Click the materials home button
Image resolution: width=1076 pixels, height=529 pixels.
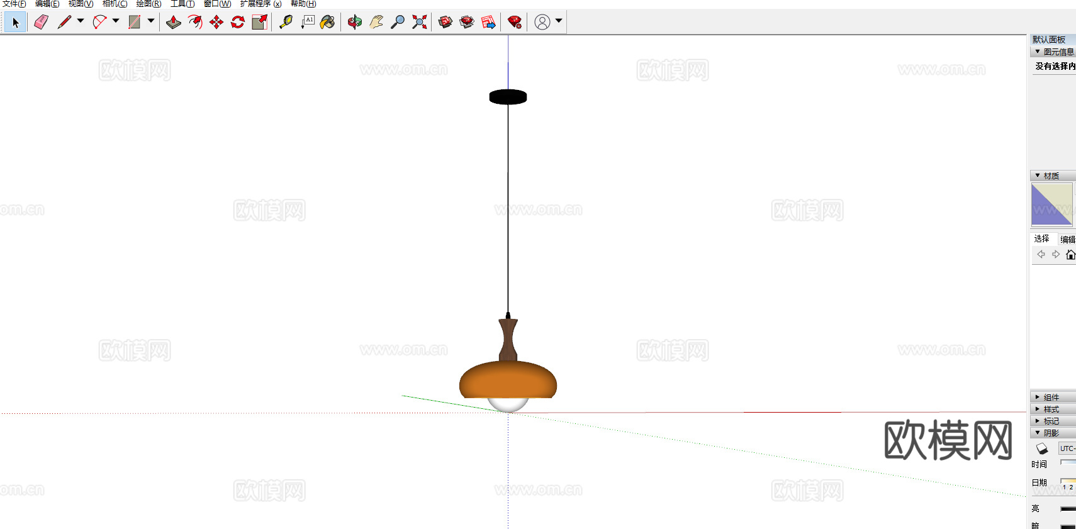[x=1070, y=255]
